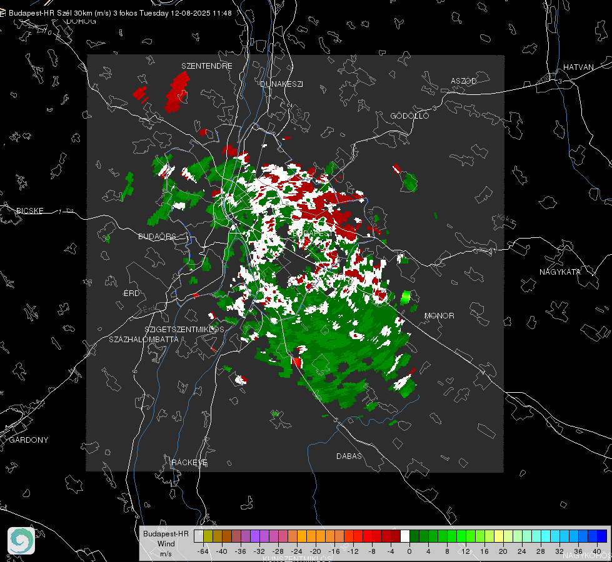Click the DABAS map label
612x562 pixels.
coord(349,456)
